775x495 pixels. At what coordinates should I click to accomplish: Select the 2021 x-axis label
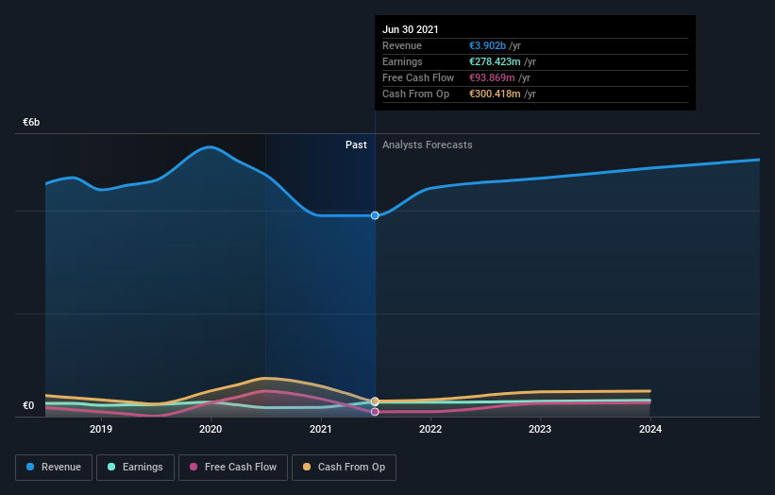pyautogui.click(x=320, y=429)
